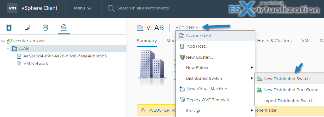Open the VMs and Templates view icon

click(27, 28)
